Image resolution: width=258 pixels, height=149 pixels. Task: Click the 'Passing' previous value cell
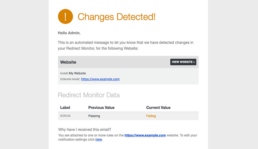click(x=94, y=116)
